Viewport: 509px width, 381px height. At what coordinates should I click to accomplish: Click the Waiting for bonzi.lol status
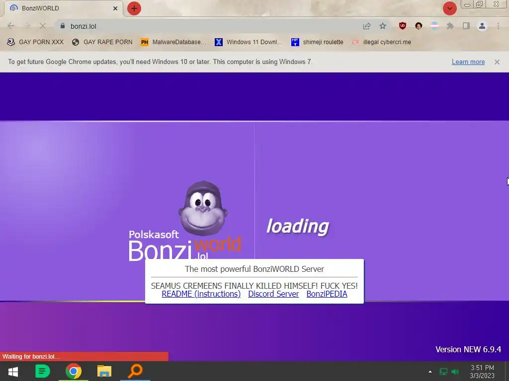31,356
